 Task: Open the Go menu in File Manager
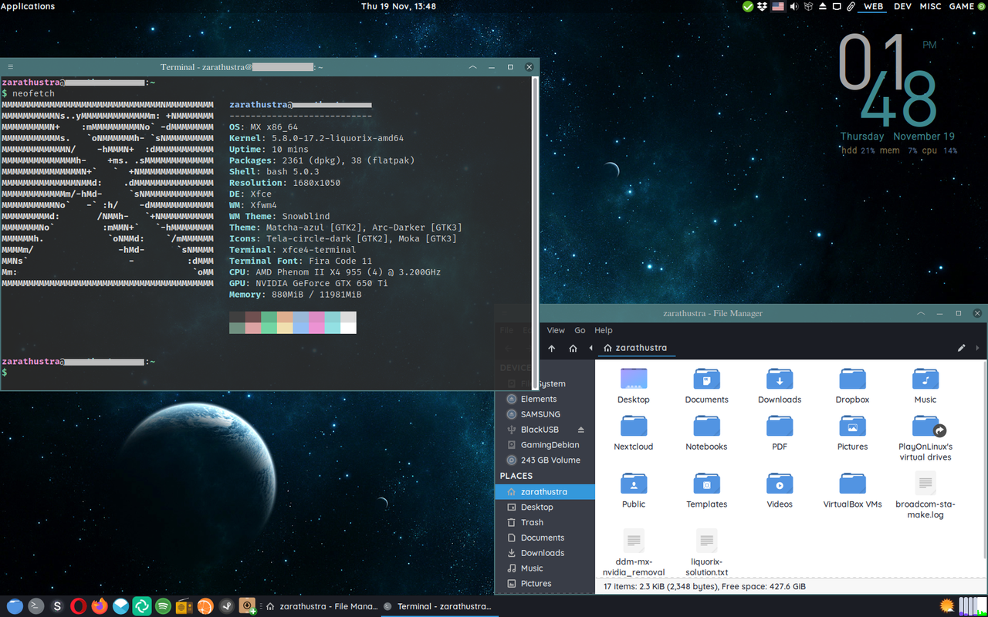coord(580,330)
